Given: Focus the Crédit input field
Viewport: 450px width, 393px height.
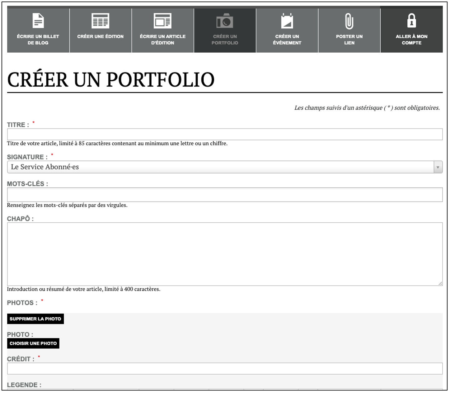Looking at the screenshot, I should (225, 368).
